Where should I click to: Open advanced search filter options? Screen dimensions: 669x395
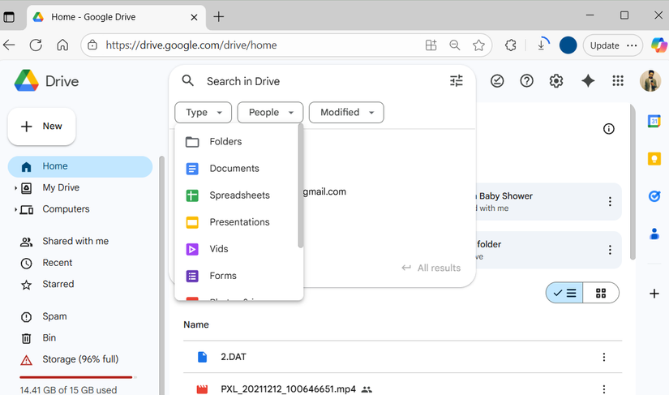click(456, 81)
